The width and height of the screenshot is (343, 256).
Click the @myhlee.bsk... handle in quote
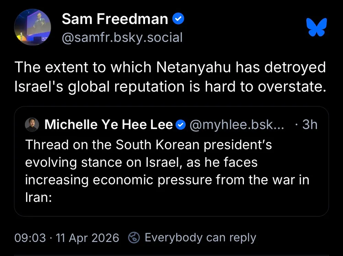[x=237, y=125]
